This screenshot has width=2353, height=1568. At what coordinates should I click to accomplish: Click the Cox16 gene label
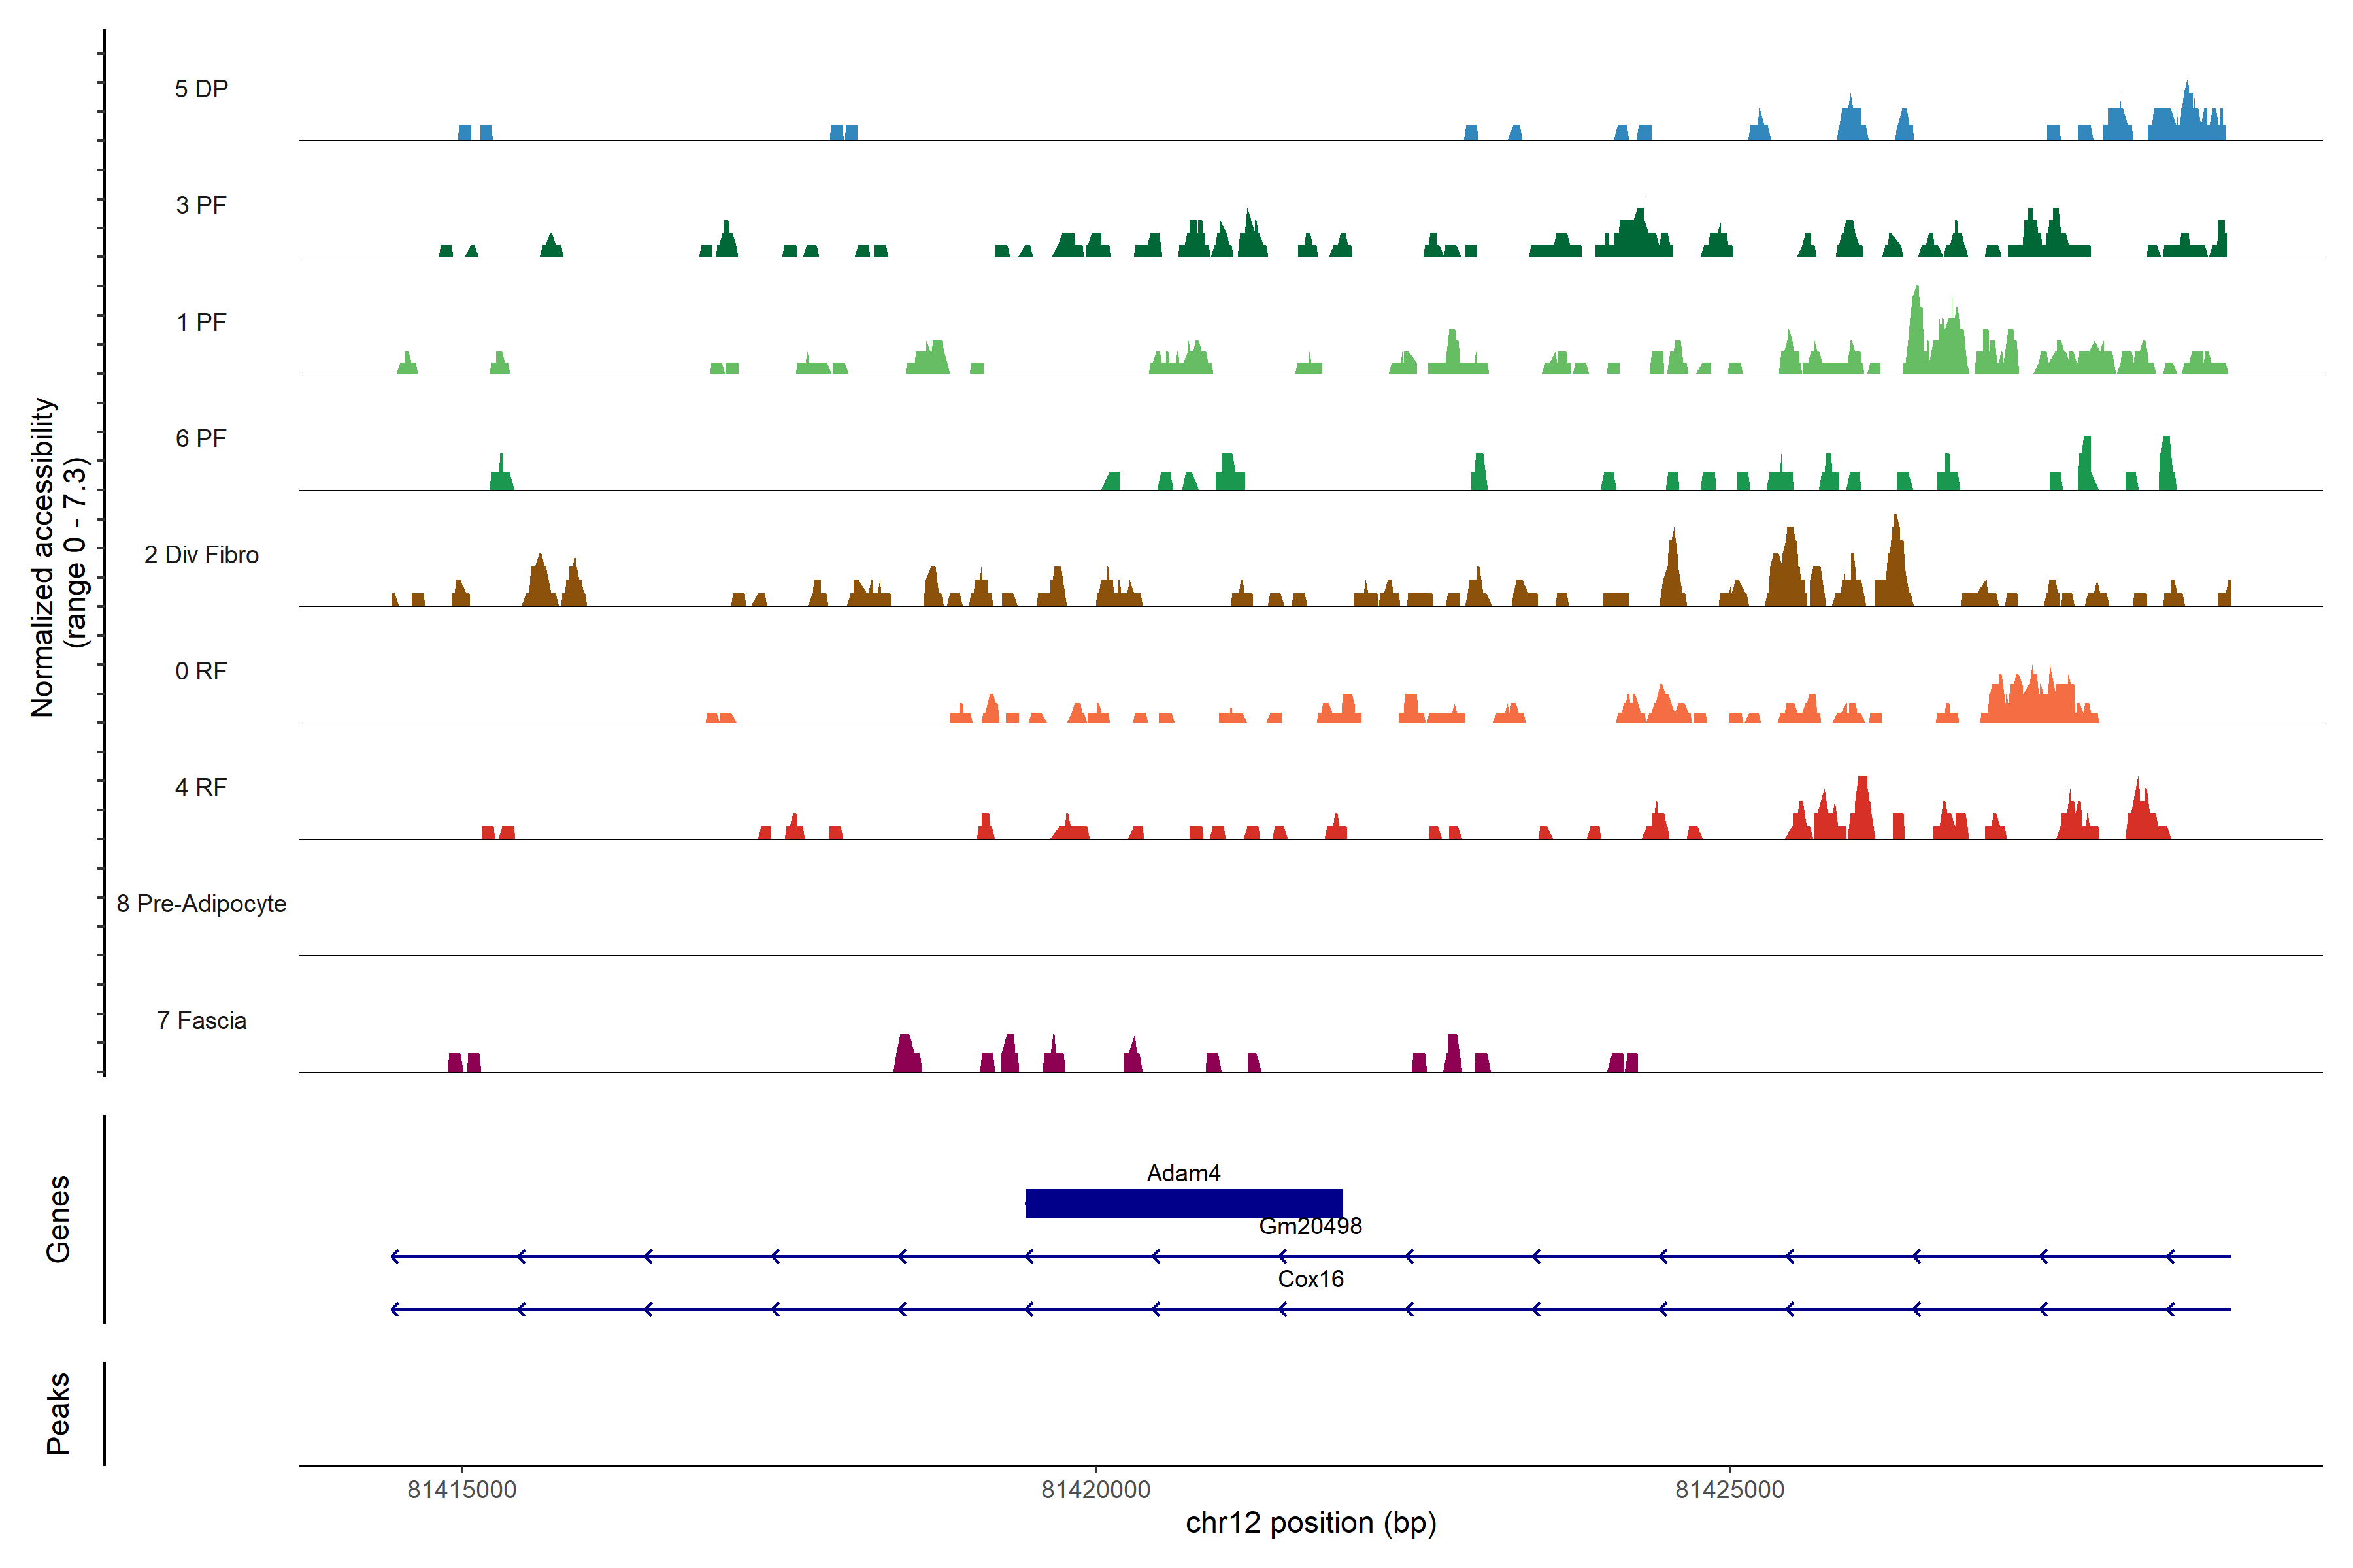click(x=1310, y=1279)
